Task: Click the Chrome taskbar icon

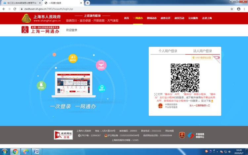Action: click(x=15, y=152)
